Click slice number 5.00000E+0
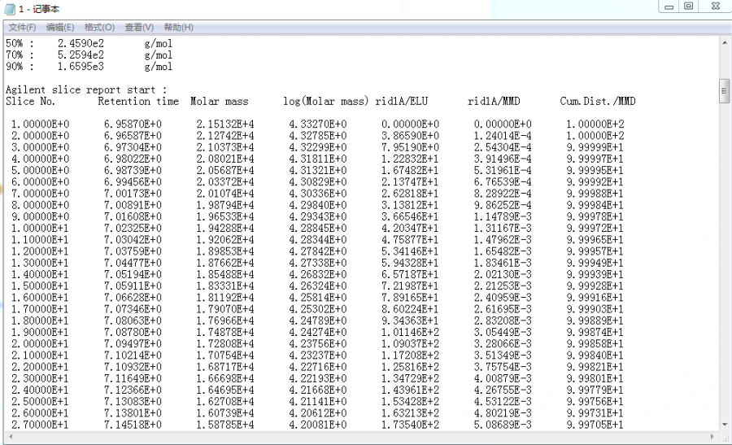The width and height of the screenshot is (732, 445). 40,171
